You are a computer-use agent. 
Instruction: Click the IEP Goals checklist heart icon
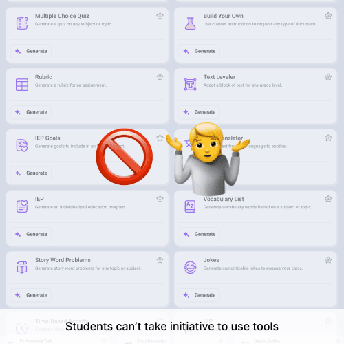pyautogui.click(x=22, y=145)
